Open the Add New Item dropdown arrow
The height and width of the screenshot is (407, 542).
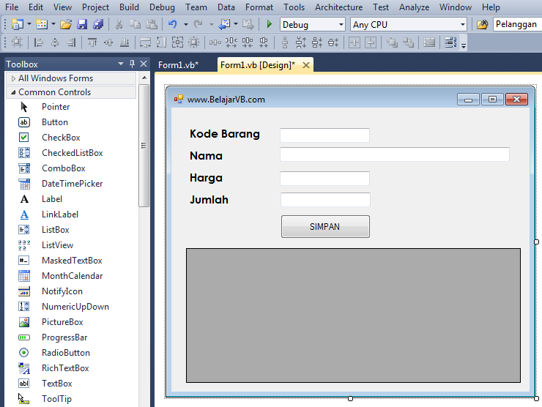click(x=53, y=24)
